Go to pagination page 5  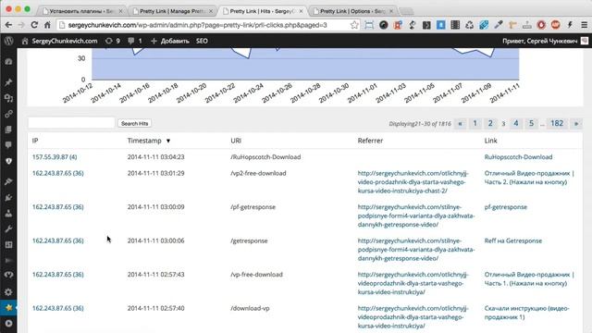[531, 123]
